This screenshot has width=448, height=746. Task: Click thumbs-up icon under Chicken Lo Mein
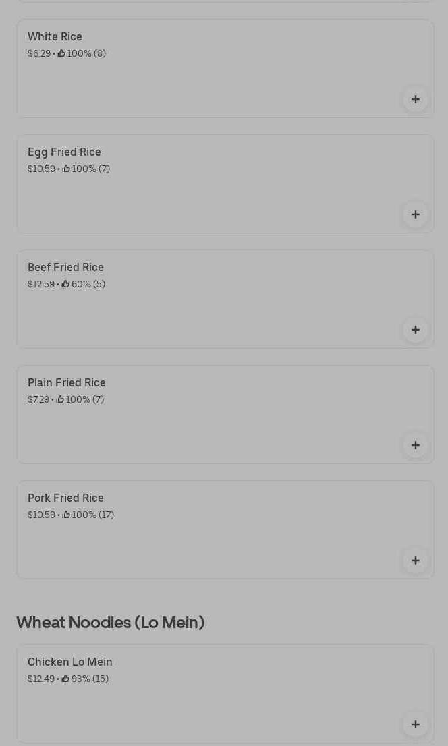point(65,679)
